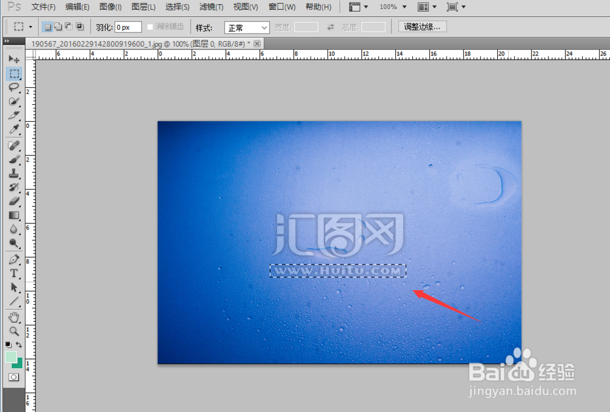610x412 pixels.
Task: Click the 调整边缘... button
Action: click(422, 27)
